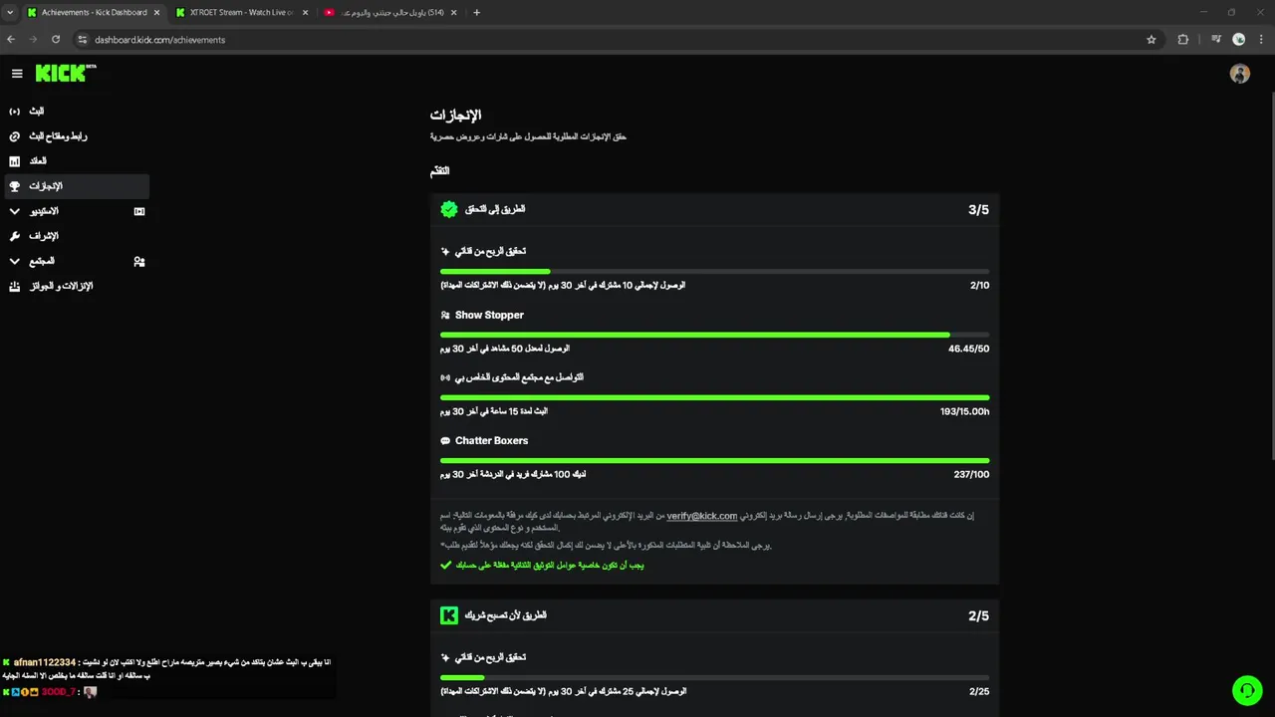Click the verify@kick.com email link

701,516
